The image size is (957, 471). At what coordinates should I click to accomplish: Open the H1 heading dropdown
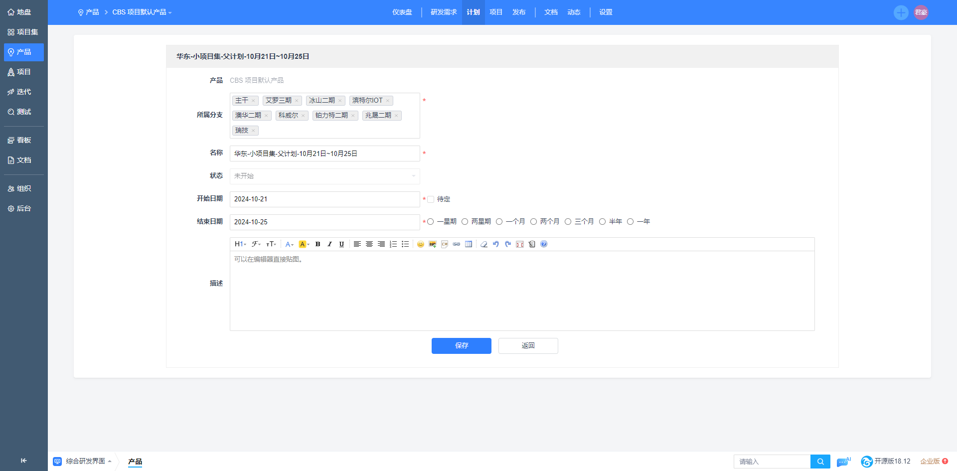240,244
